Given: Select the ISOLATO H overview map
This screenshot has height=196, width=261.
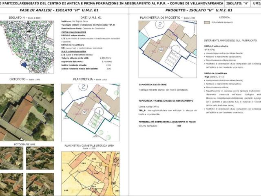Looking at the screenshot, I should (x=27, y=47).
